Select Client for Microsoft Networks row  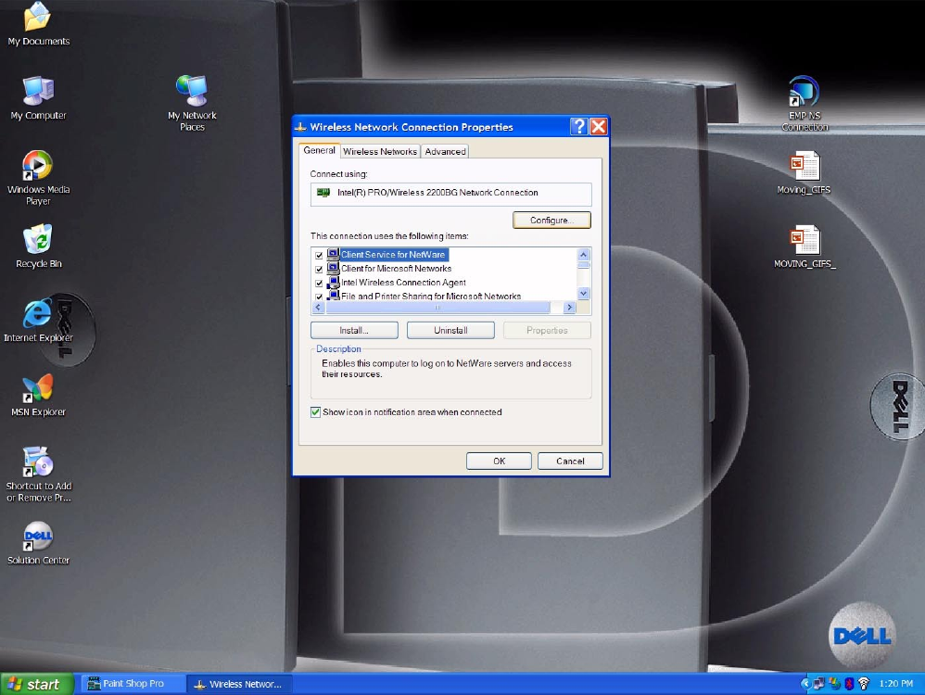(x=396, y=269)
